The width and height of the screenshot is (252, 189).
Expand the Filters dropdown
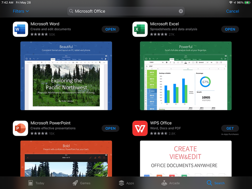tap(21, 11)
